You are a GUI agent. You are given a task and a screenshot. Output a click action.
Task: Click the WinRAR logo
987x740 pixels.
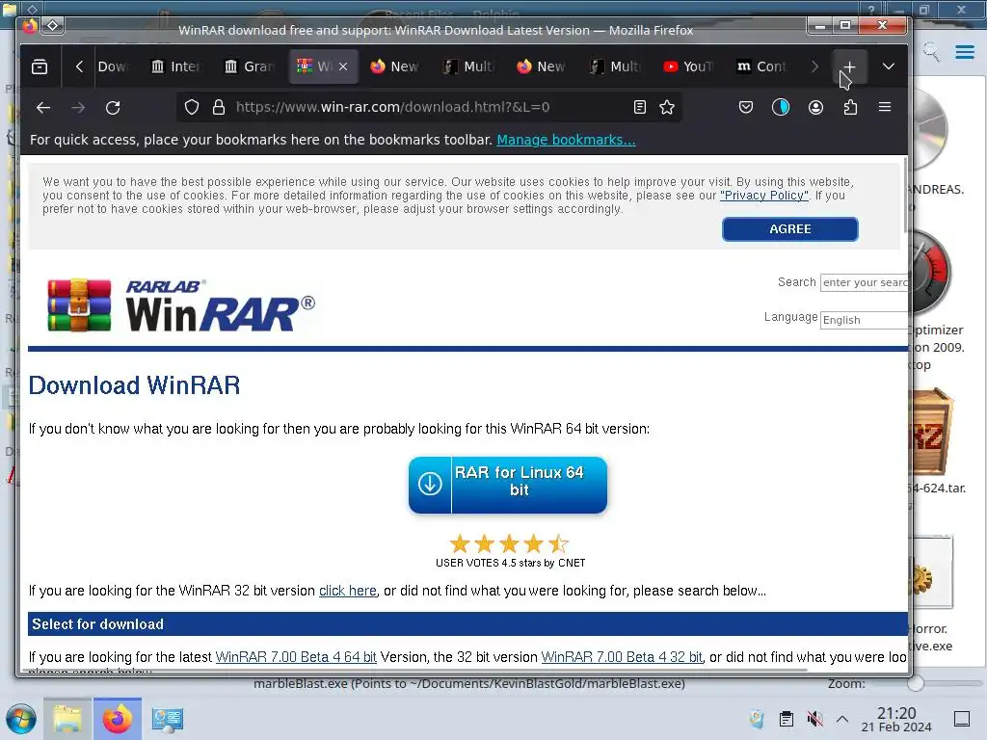[181, 305]
